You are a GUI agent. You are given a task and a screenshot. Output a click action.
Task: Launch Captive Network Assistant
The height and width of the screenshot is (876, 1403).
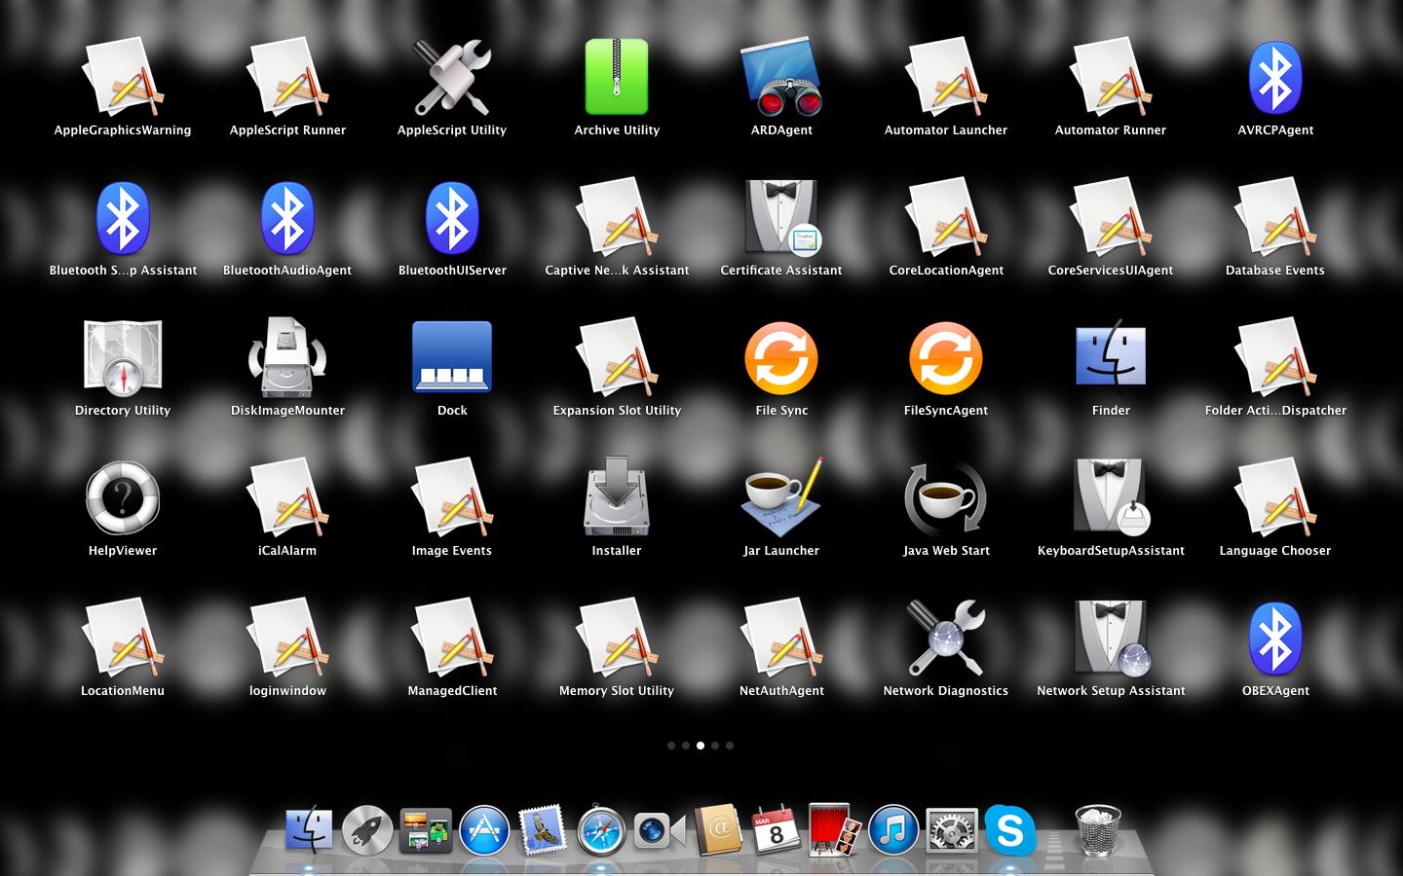click(617, 217)
